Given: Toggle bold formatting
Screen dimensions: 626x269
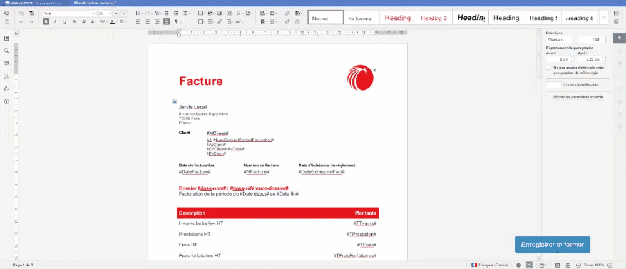Looking at the screenshot, I should coord(46,21).
